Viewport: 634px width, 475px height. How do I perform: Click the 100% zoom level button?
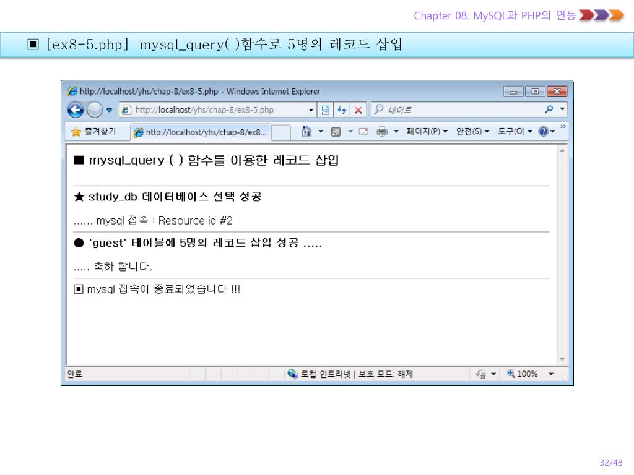click(x=523, y=374)
